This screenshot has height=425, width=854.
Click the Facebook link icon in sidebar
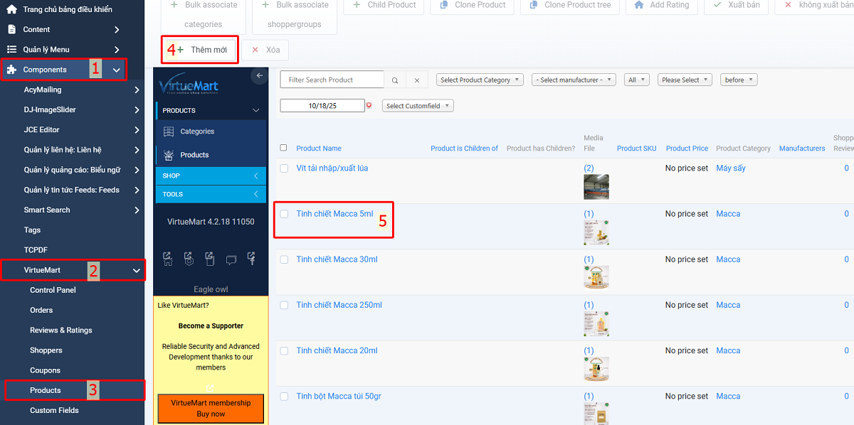(252, 259)
